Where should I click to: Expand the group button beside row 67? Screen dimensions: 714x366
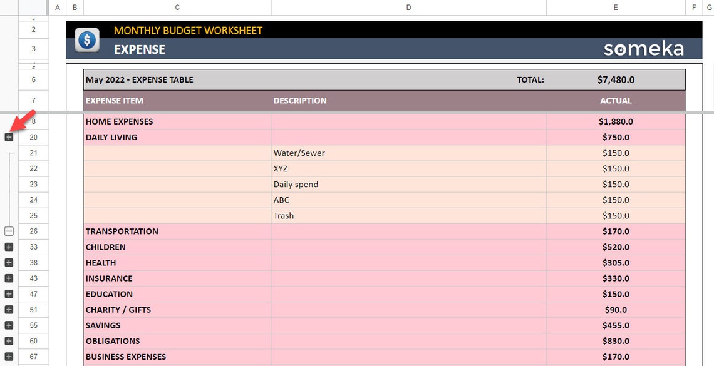click(x=9, y=357)
